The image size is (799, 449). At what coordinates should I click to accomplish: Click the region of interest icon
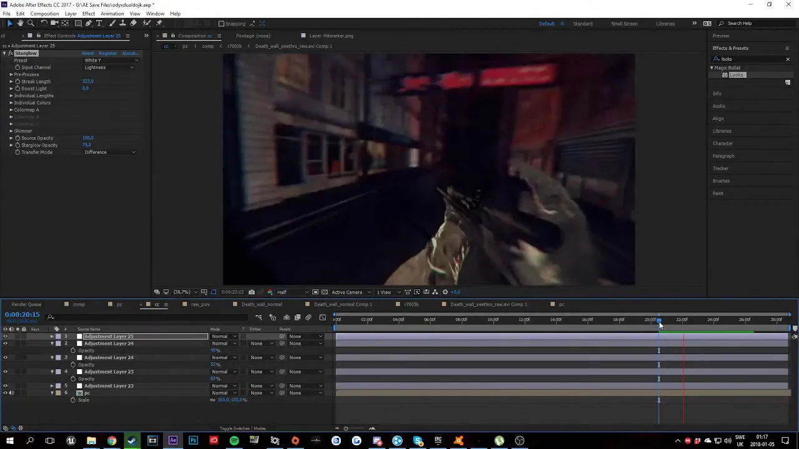pos(315,292)
